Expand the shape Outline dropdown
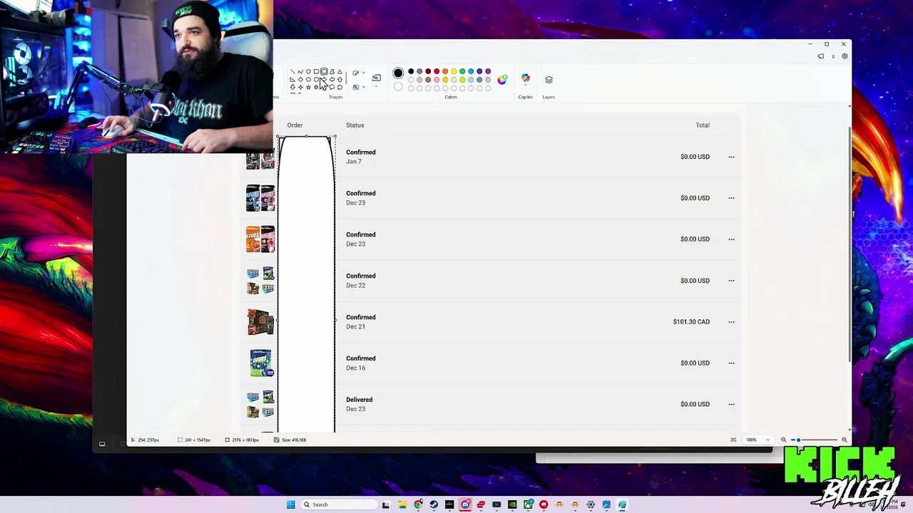This screenshot has width=913, height=513. coord(364,72)
